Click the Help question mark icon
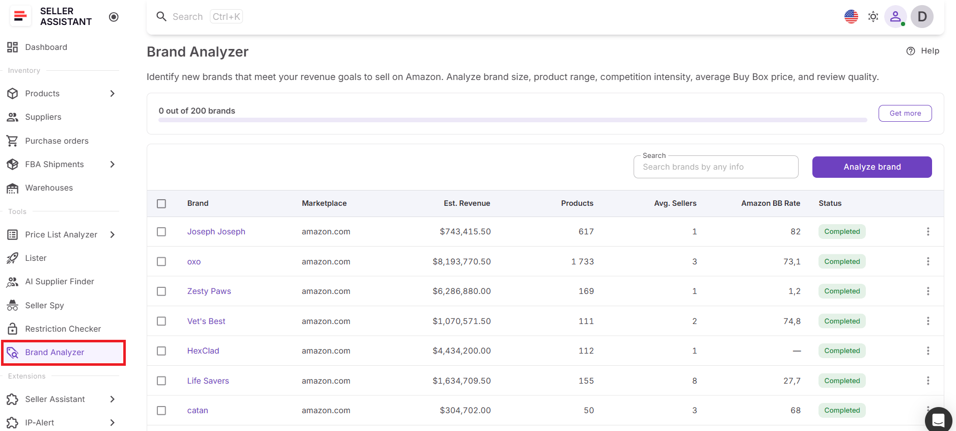 click(911, 51)
